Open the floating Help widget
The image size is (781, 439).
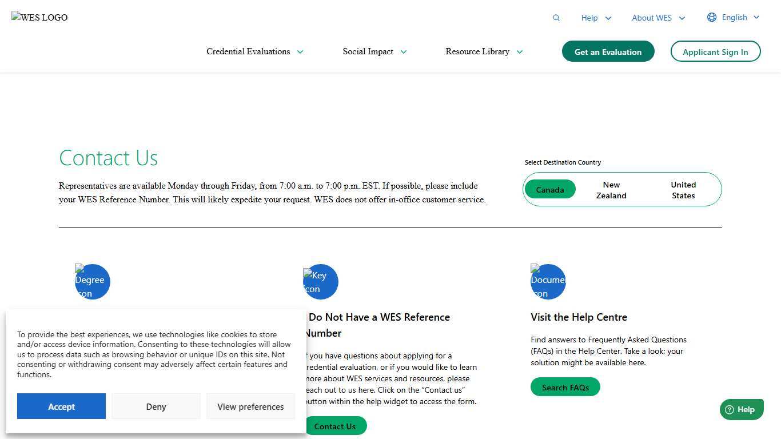point(741,409)
